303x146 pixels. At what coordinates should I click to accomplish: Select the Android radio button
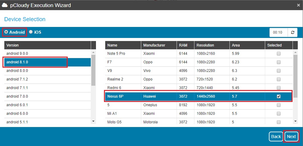pyautogui.click(x=6, y=32)
